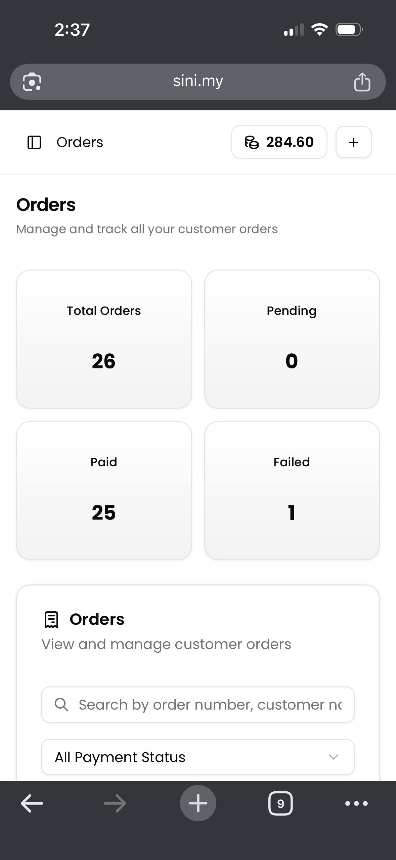Image resolution: width=396 pixels, height=860 pixels.
Task: Open the lens search icon in address bar
Action: pos(32,82)
